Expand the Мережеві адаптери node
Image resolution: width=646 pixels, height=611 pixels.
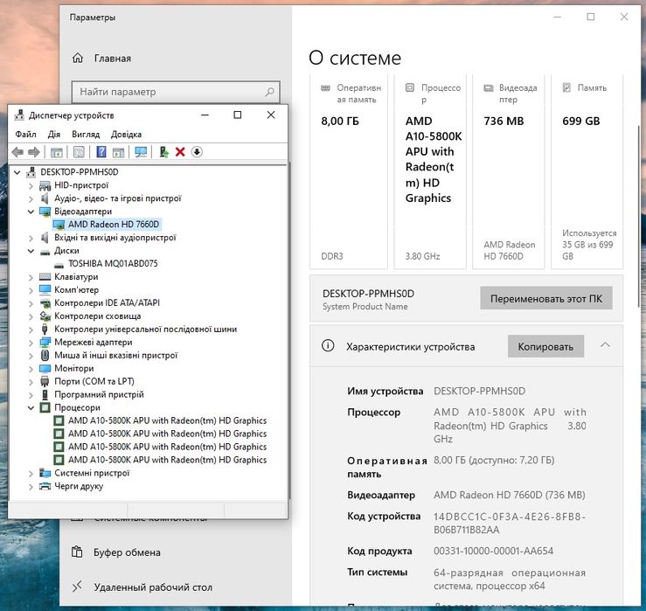31,343
